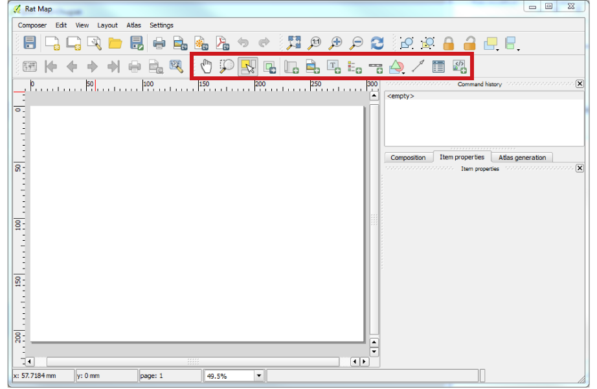Click the Add new map icon
The image size is (597, 389).
pyautogui.click(x=291, y=66)
